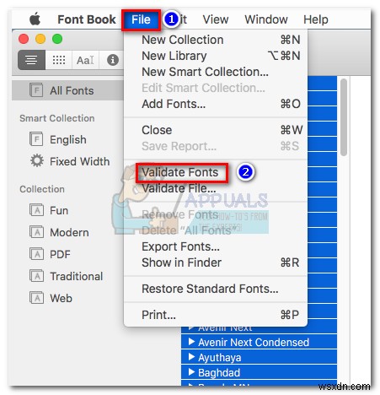Viewport: 380px width, 395px height.
Task: Click the red close window button
Action: (x=24, y=39)
